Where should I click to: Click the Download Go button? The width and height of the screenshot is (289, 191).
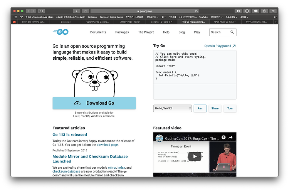coord(94,103)
